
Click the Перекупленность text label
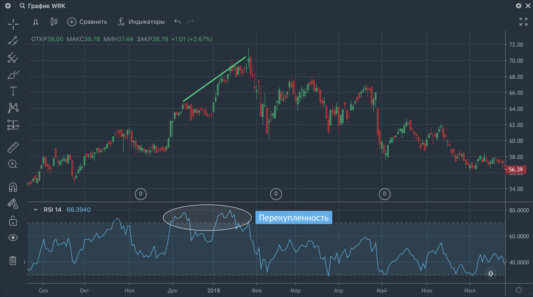[294, 218]
